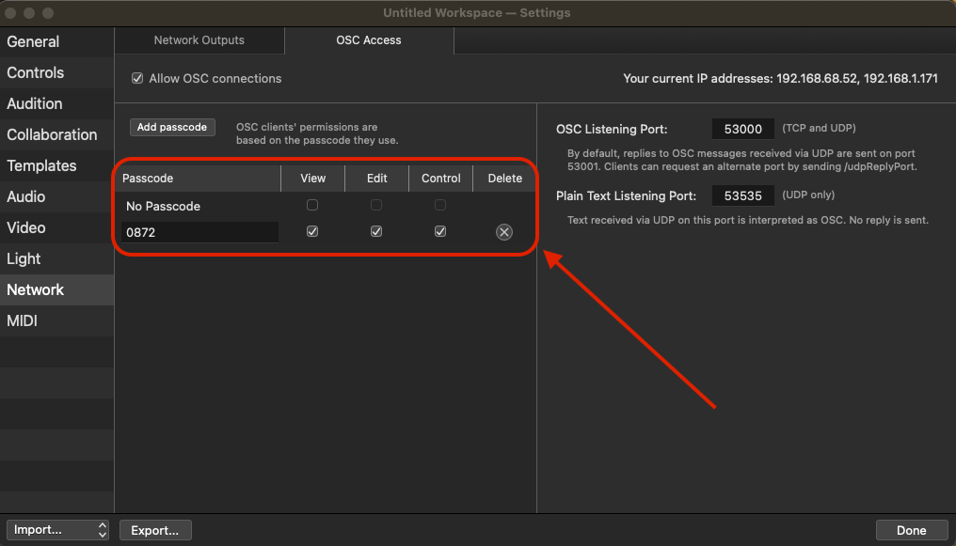
Task: Go to Audition settings section
Action: (x=56, y=104)
